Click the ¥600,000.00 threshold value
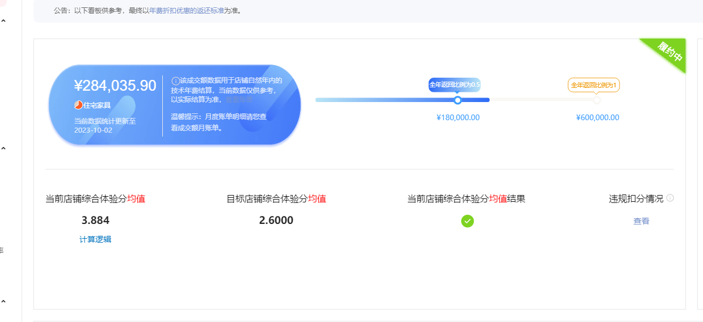The height and width of the screenshot is (322, 703). 597,118
